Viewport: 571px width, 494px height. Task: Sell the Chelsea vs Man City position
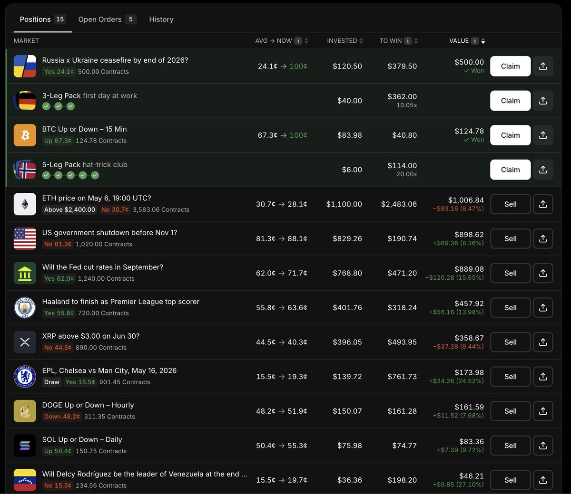point(510,377)
